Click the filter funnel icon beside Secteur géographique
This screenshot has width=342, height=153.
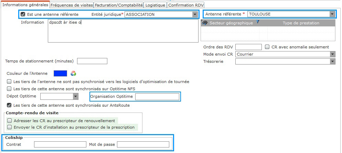tap(258, 22)
